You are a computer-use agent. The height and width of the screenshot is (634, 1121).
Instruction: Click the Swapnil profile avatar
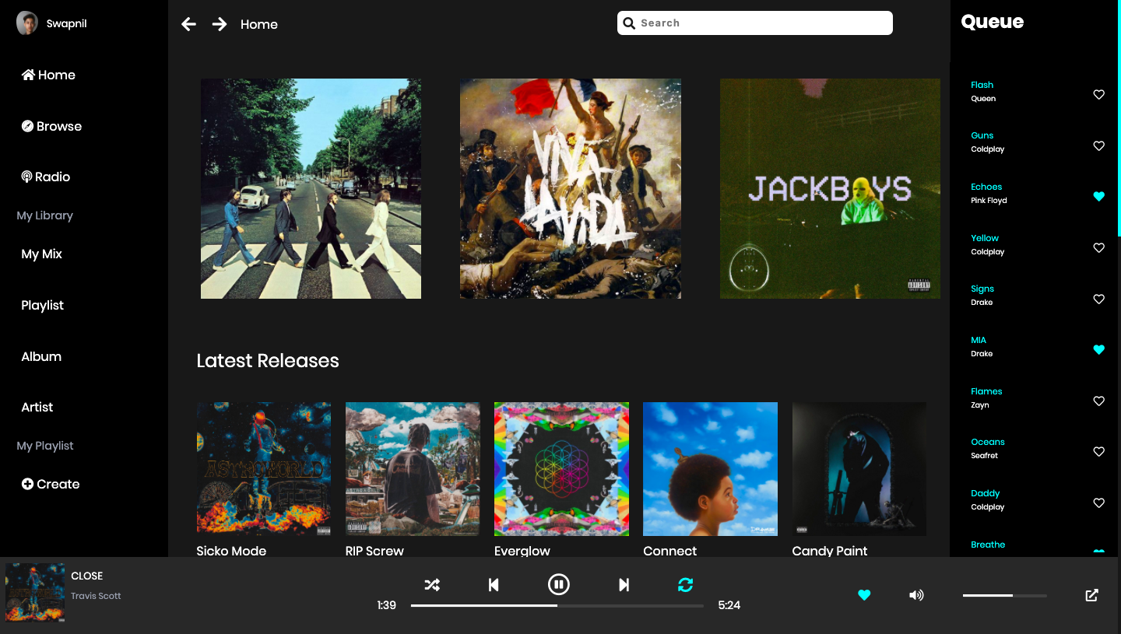[x=27, y=23]
